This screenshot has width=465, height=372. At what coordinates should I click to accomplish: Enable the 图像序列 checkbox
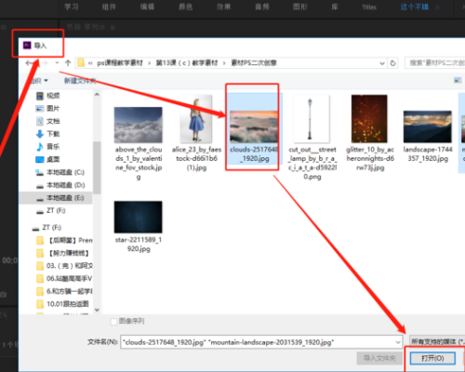click(114, 322)
